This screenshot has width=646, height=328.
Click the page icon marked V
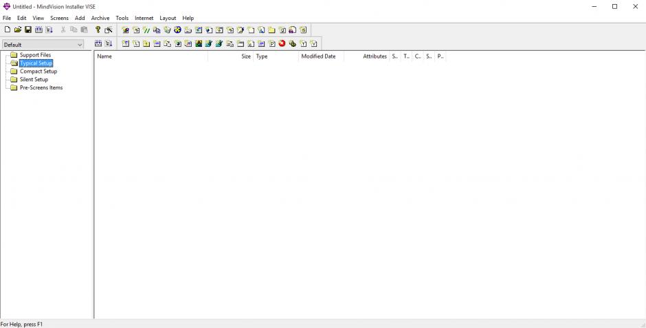(x=313, y=43)
